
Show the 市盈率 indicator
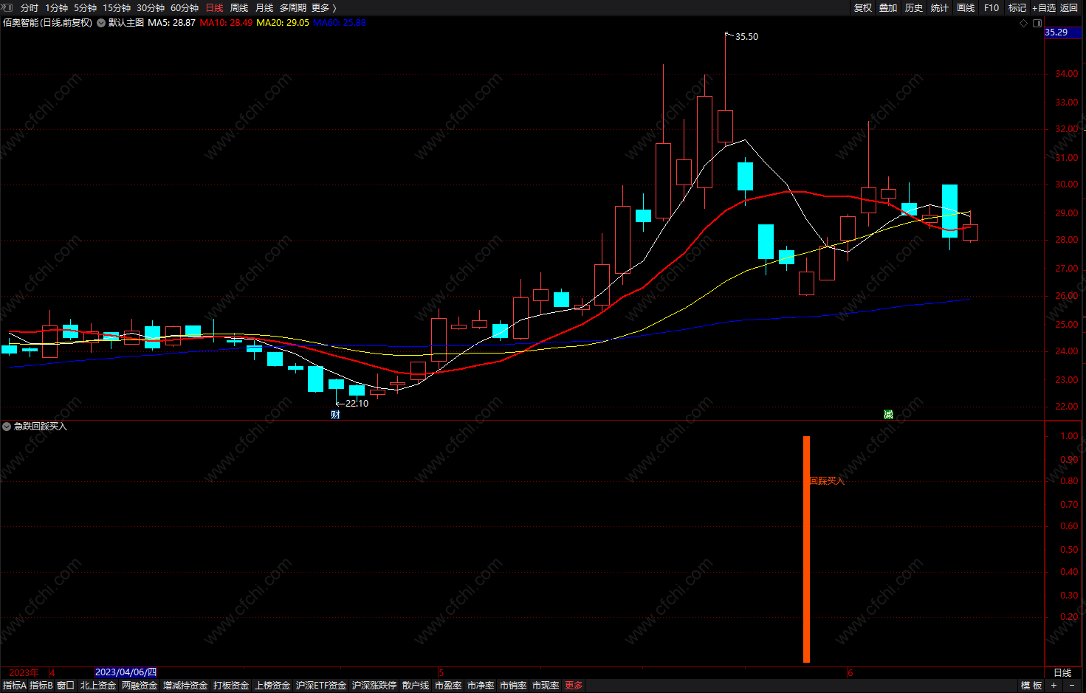448,686
